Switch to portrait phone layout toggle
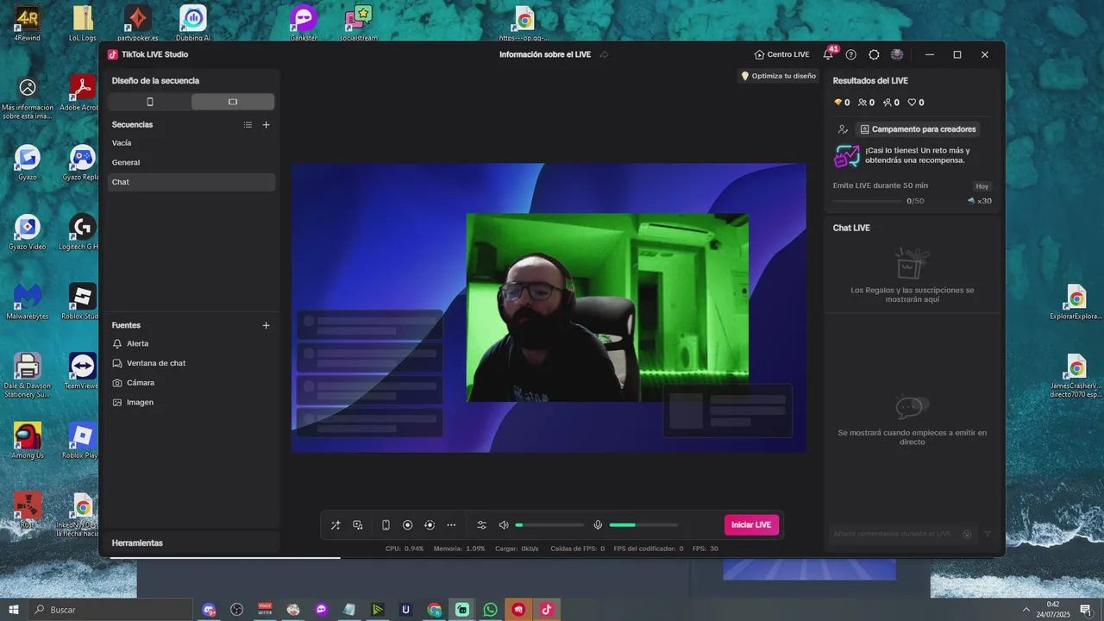This screenshot has height=621, width=1104. 150,102
